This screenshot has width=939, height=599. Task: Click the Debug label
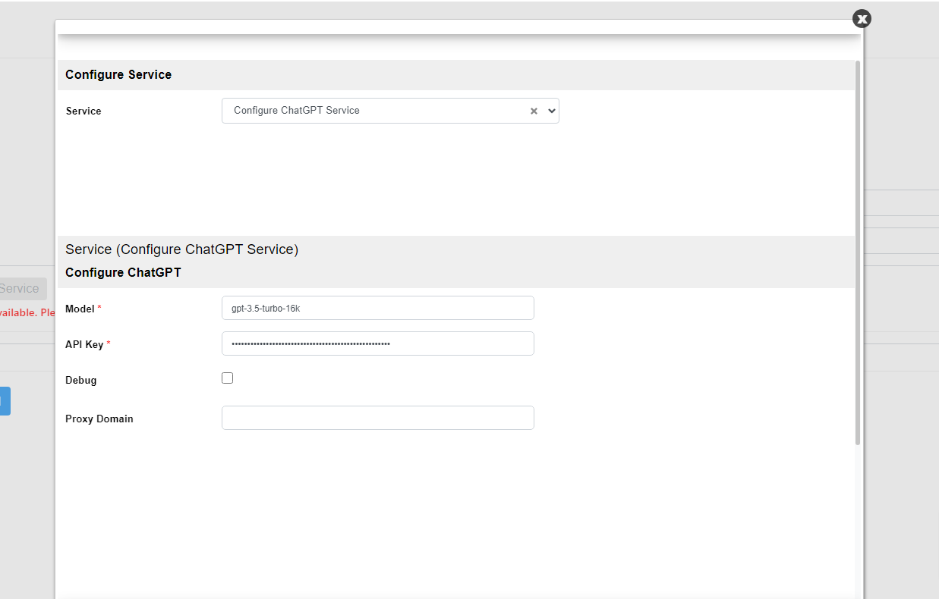[x=81, y=381]
